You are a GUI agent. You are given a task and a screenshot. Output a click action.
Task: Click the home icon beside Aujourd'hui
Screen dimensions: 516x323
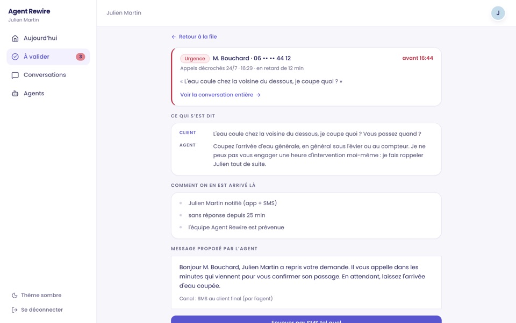(x=15, y=38)
